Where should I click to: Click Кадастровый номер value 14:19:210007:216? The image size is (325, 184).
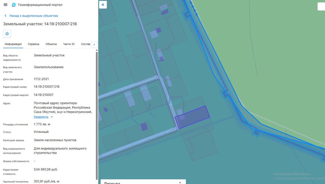(47, 87)
